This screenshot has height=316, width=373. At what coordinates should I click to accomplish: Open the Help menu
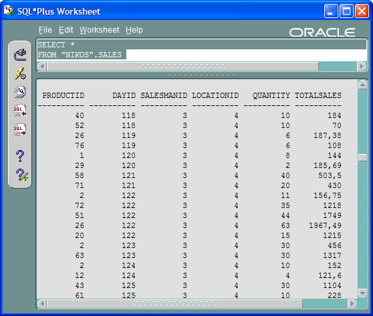point(134,30)
